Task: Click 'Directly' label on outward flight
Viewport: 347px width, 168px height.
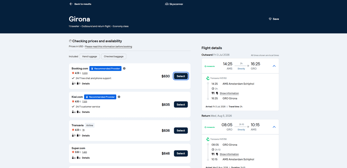Action: [x=241, y=69]
